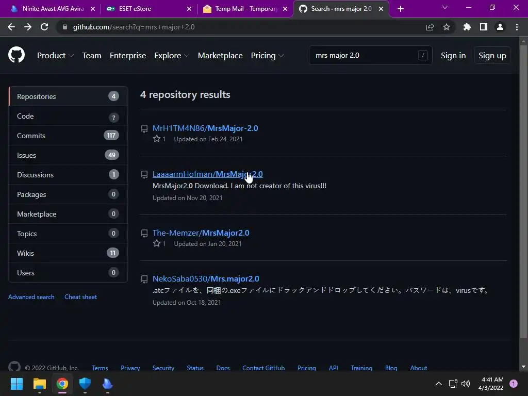This screenshot has width=528, height=396.
Task: Click the padlock site info icon
Action: (x=65, y=27)
